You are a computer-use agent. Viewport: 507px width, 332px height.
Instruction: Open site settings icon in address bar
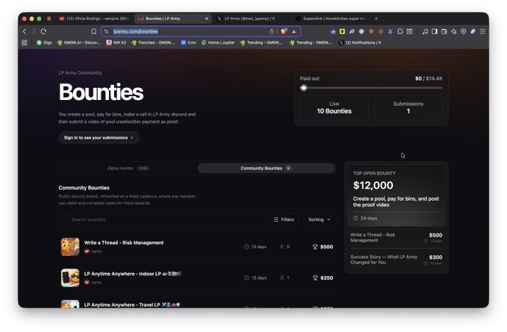[107, 31]
